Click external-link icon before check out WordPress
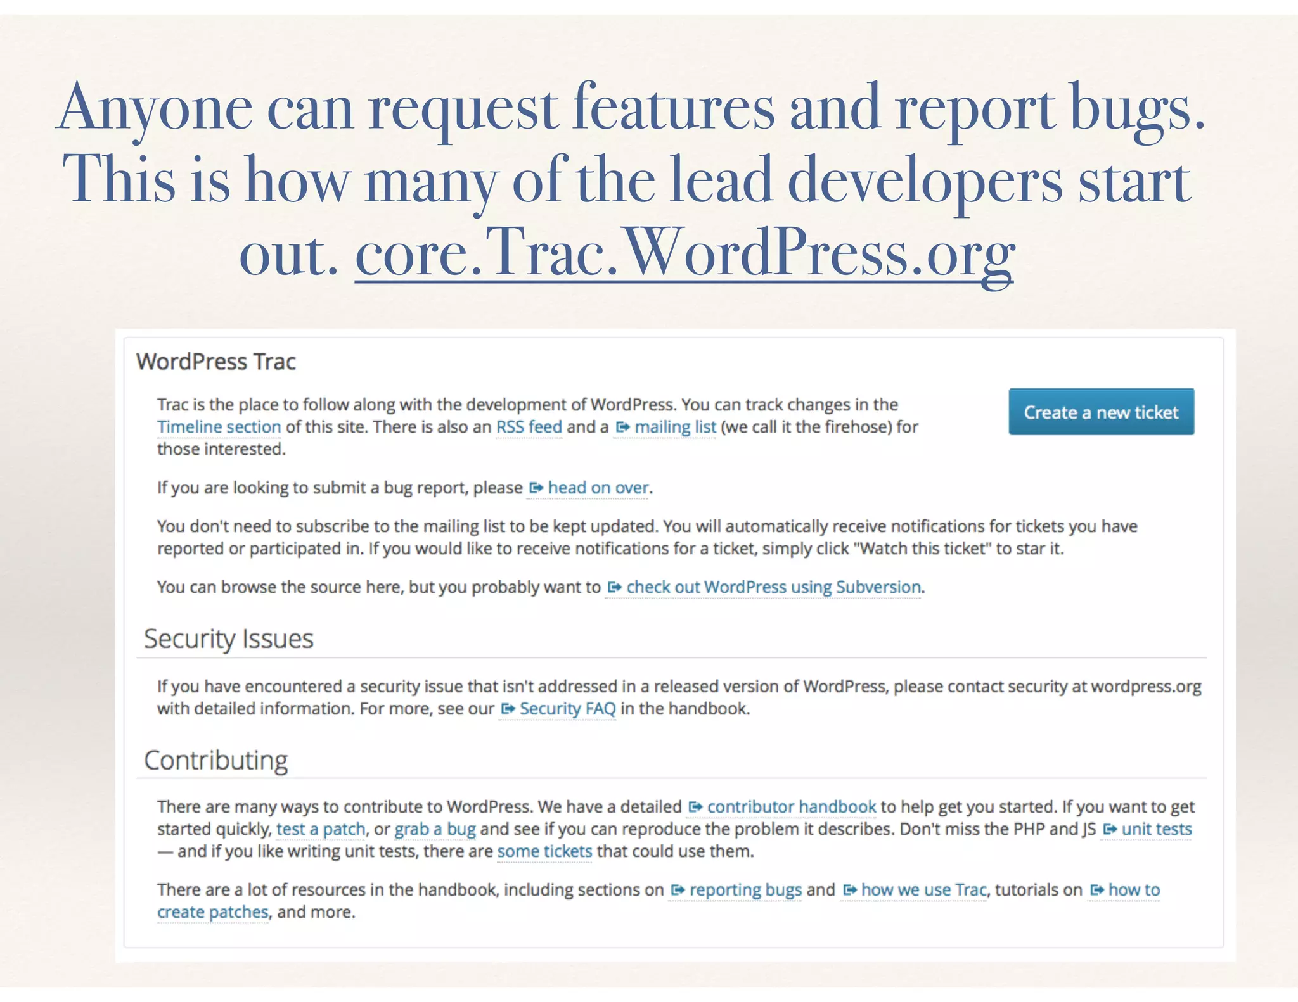Viewport: 1298px width, 1002px height. pos(614,587)
